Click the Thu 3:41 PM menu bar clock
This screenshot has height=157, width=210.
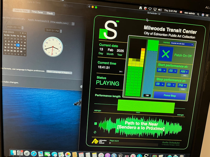(170, 11)
